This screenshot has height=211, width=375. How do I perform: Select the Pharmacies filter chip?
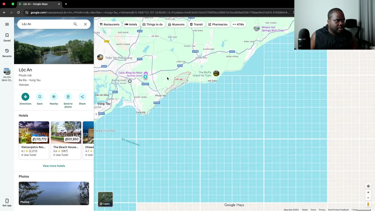(218, 24)
